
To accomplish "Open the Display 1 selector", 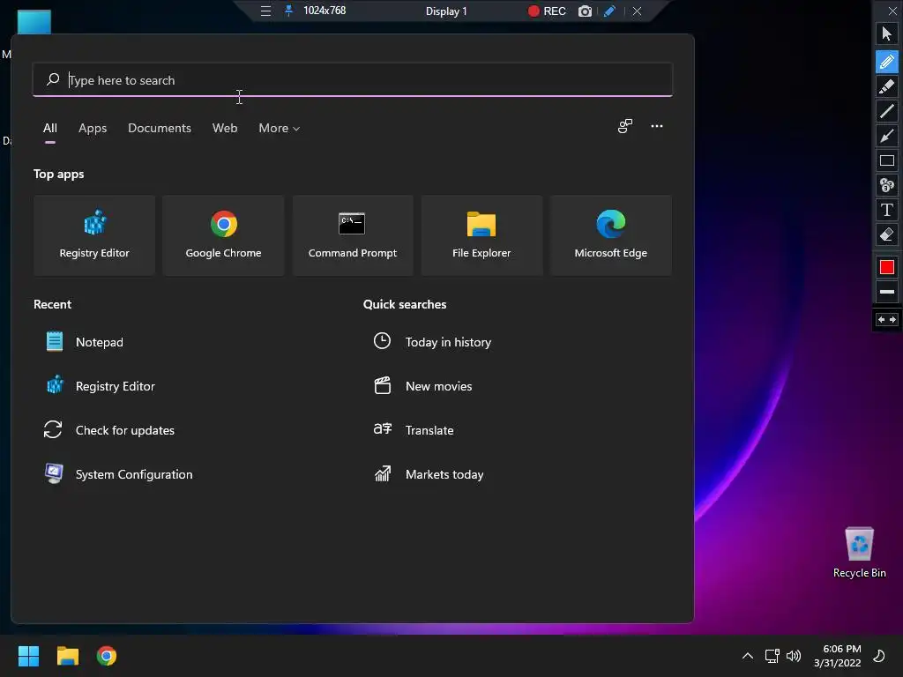I will click(446, 11).
